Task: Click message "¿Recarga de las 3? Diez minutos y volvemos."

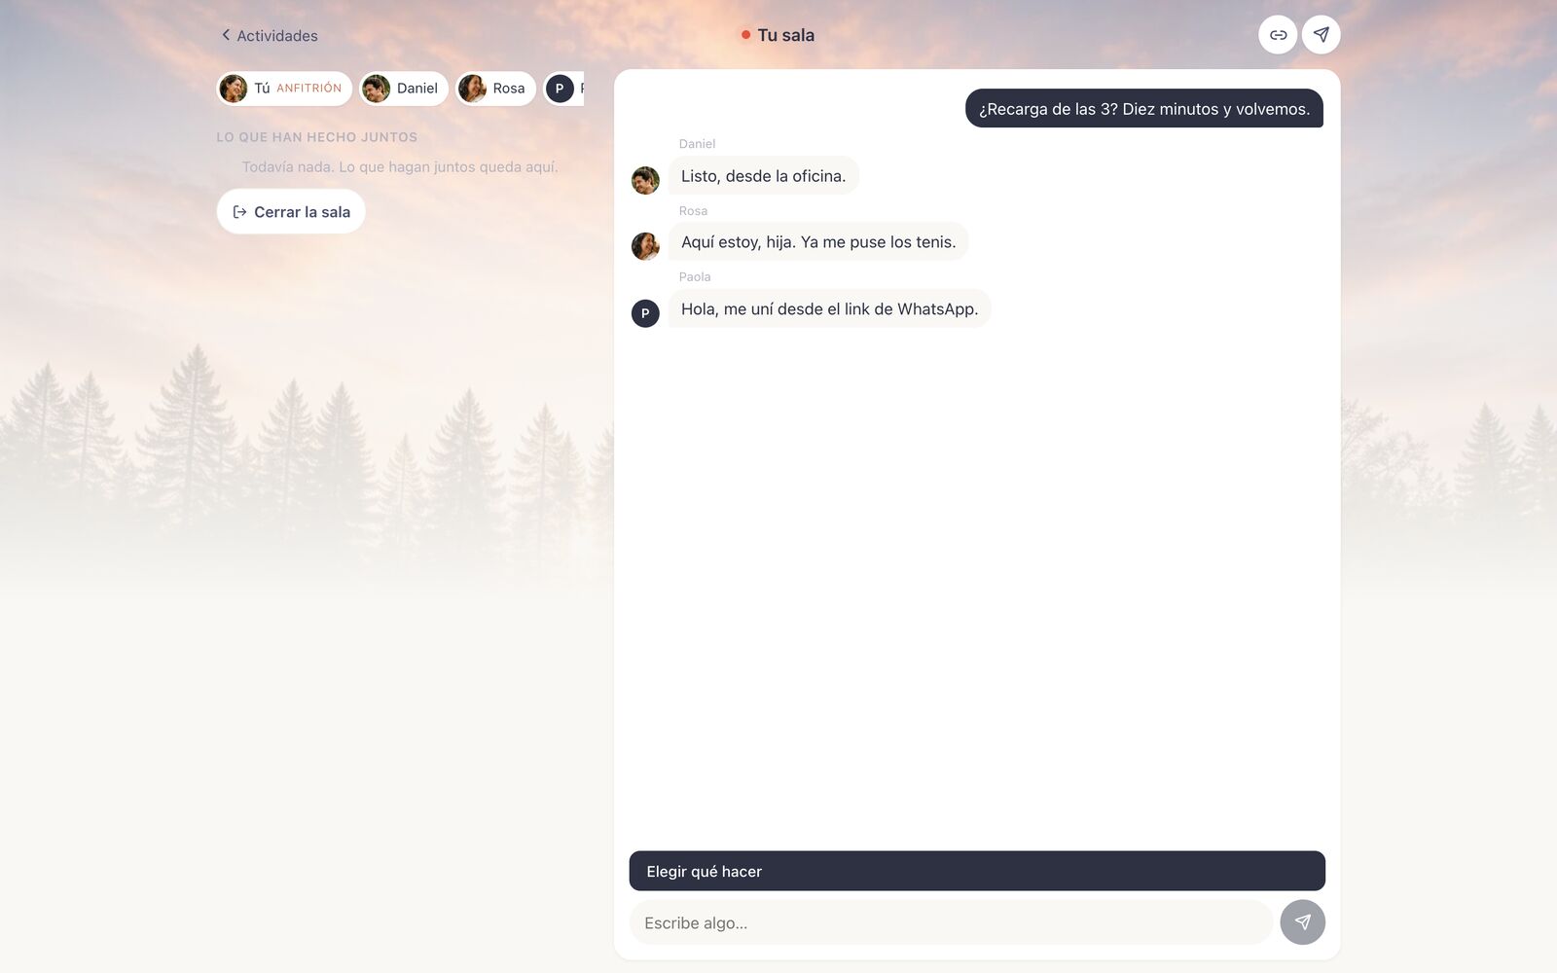Action: tap(1144, 109)
